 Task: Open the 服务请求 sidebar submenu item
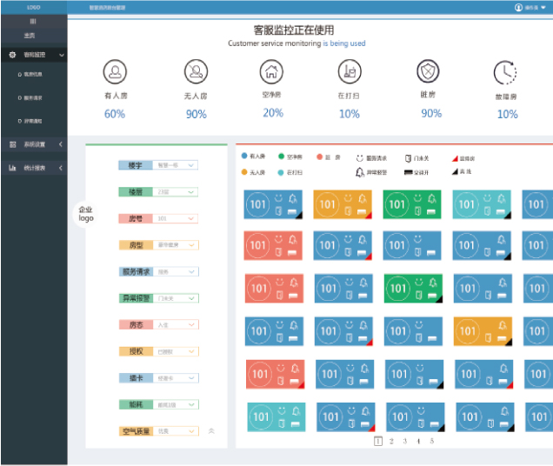tap(30, 97)
